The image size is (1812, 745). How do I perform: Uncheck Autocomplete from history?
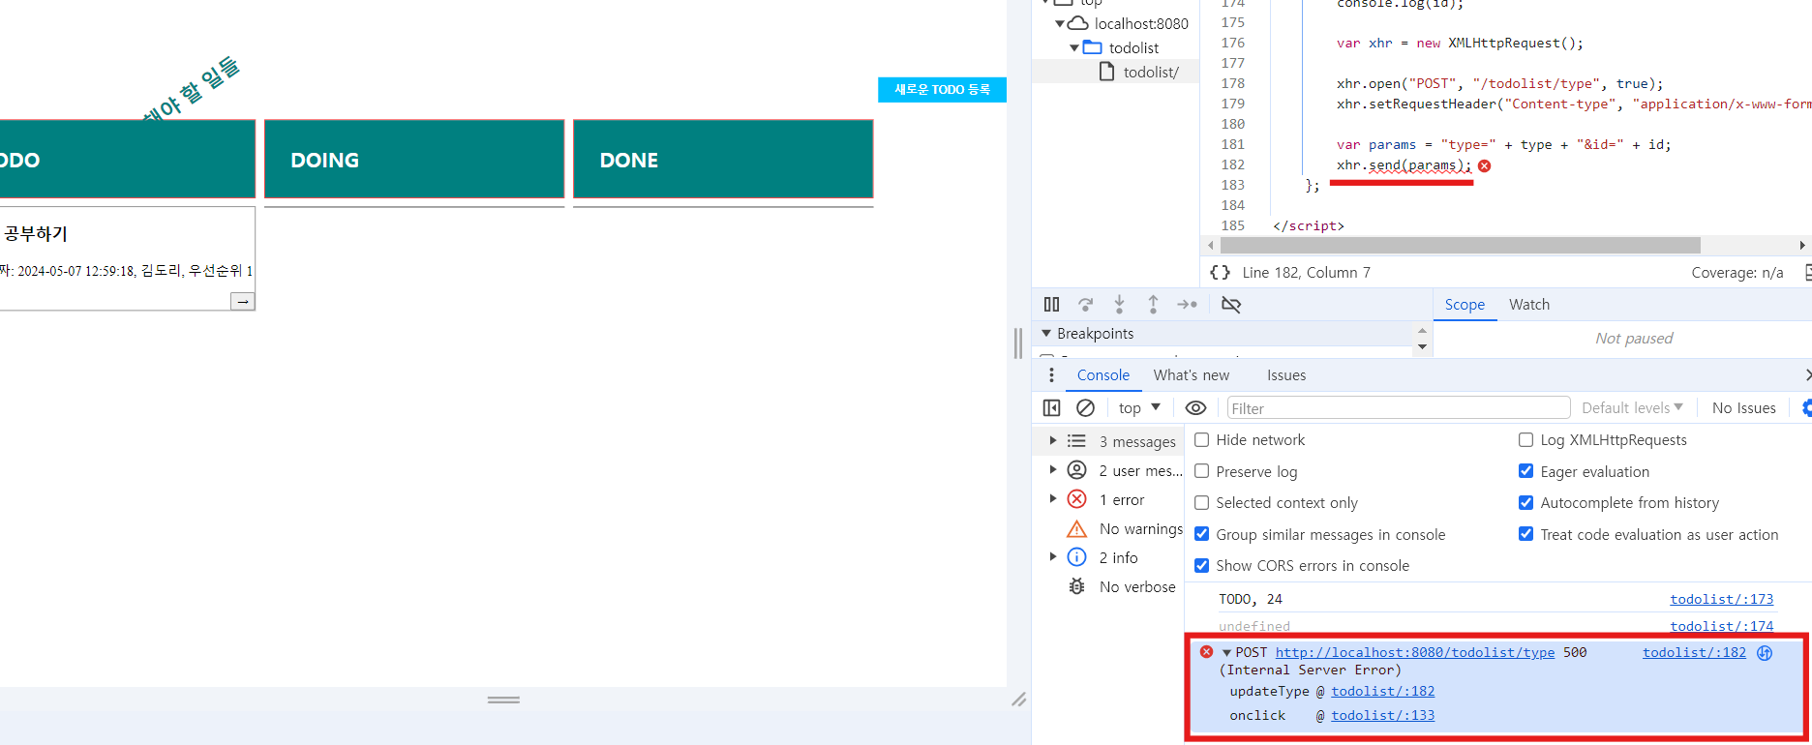[1526, 503]
